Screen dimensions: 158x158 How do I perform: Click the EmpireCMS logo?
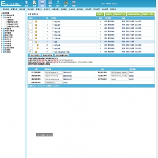click(11, 4)
